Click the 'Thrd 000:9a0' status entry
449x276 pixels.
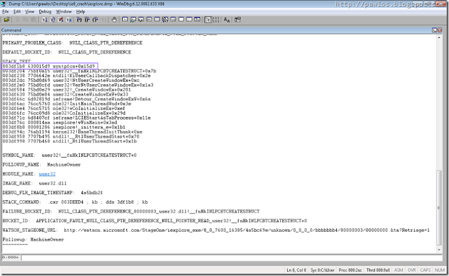click(378, 270)
